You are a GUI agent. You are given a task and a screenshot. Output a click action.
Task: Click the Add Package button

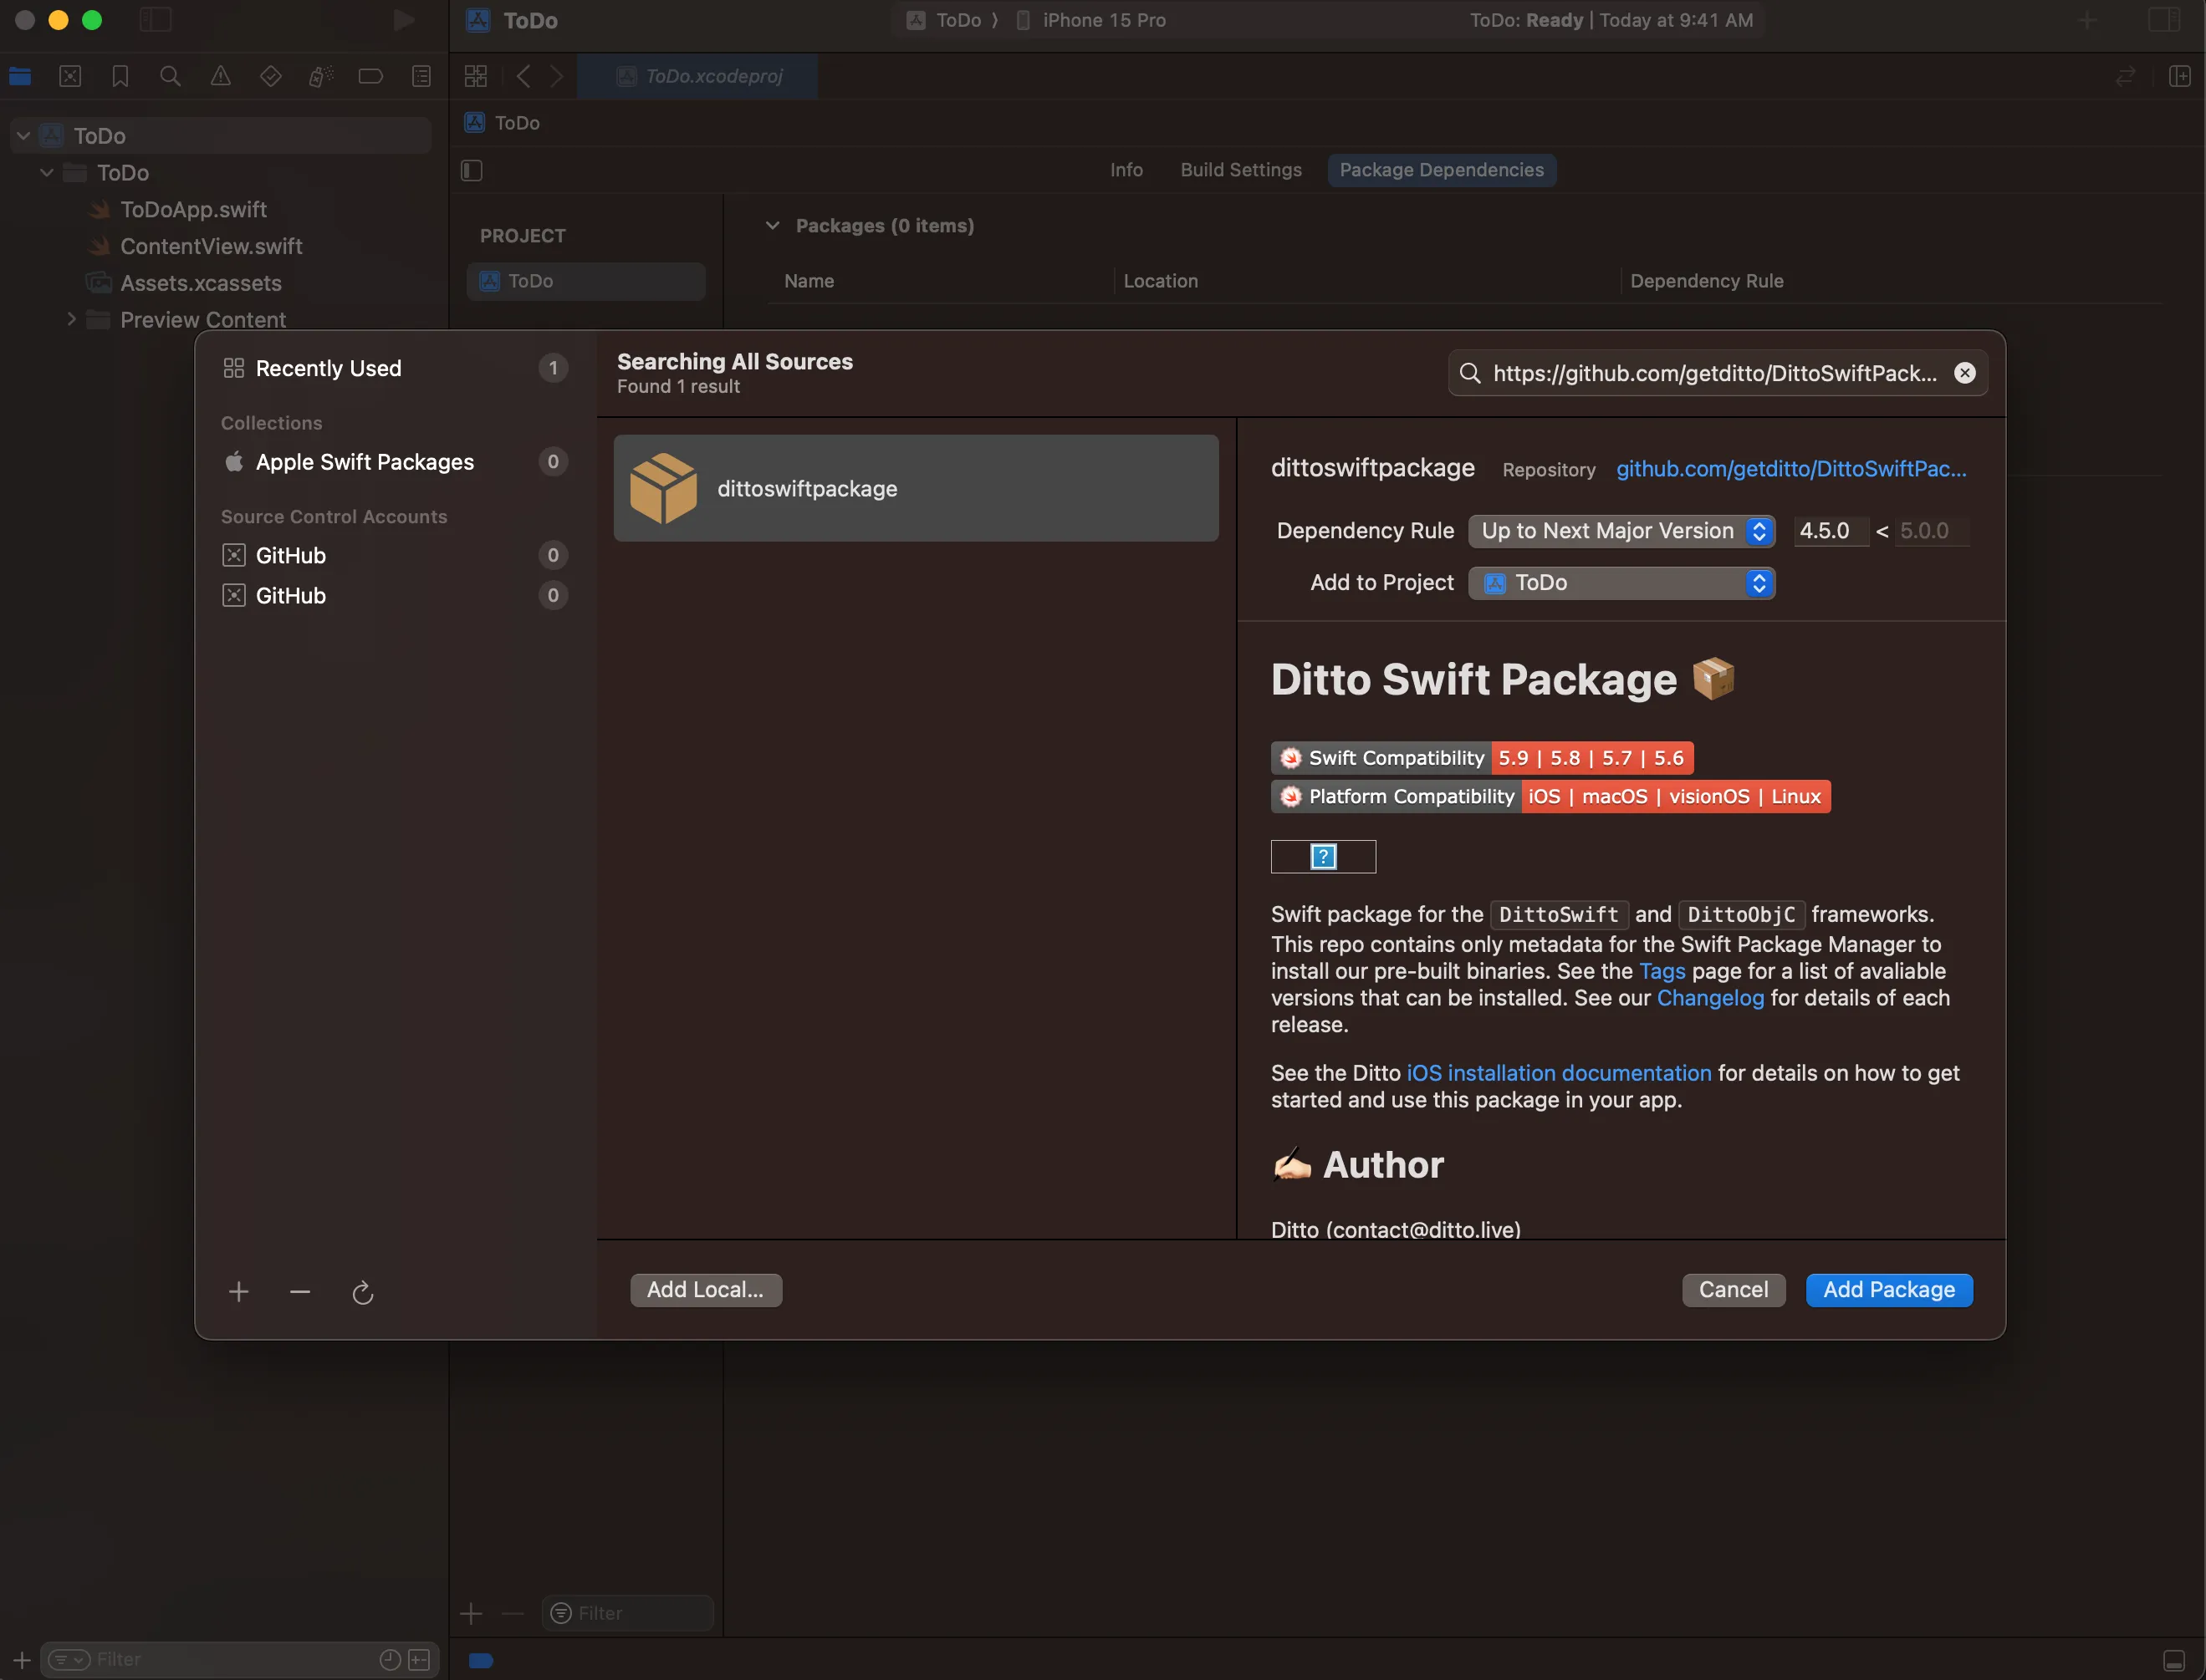pos(1889,1290)
